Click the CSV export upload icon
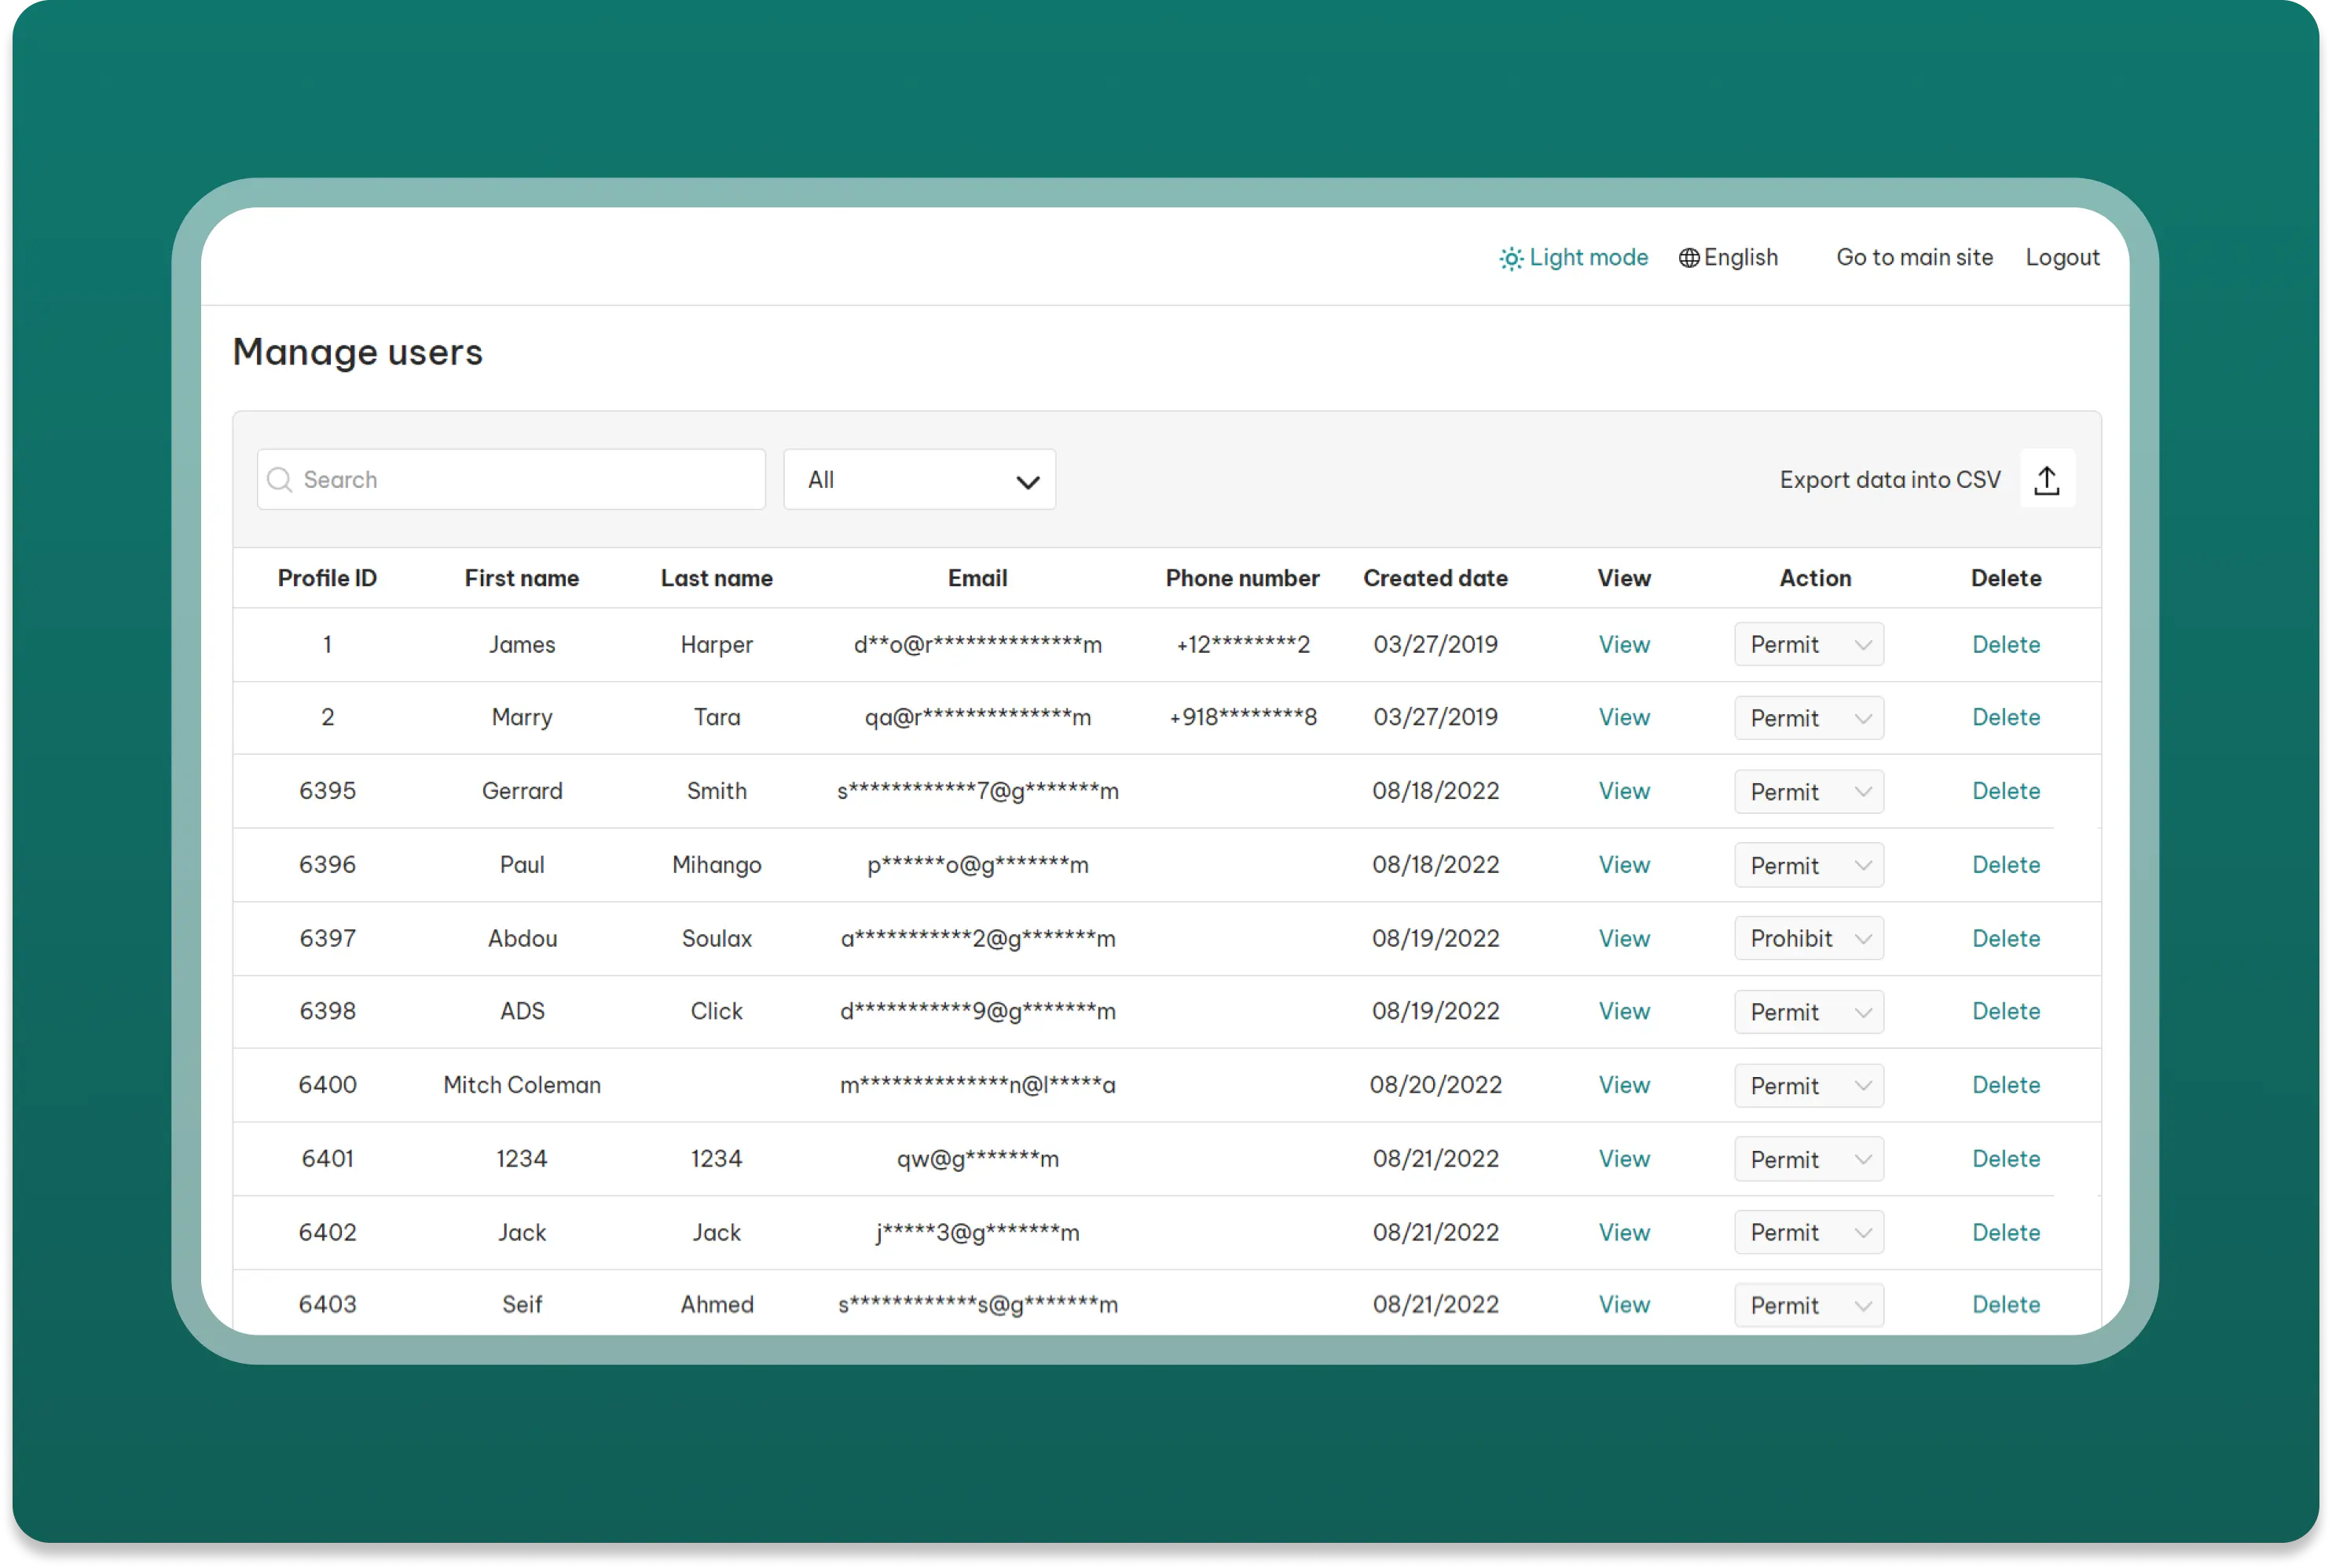2332x1568 pixels. coord(2046,480)
